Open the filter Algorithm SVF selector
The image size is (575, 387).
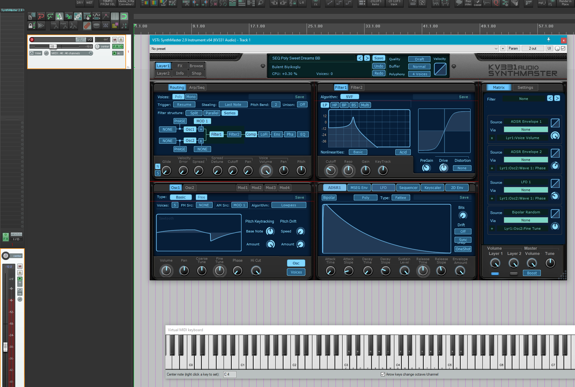tap(349, 97)
